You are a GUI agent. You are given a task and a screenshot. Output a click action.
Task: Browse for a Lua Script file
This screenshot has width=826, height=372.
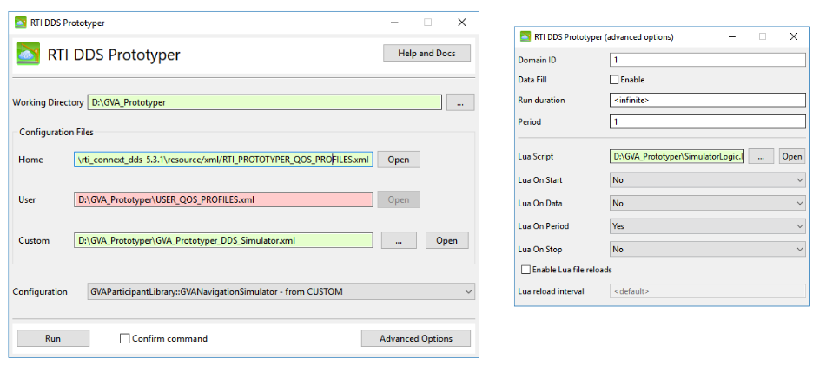(761, 156)
